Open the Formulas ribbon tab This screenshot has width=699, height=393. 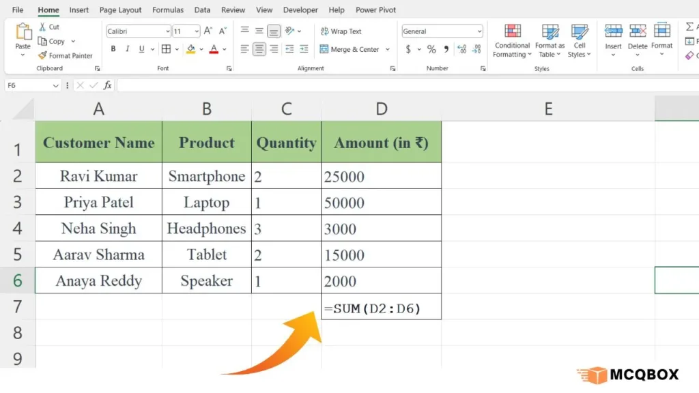pyautogui.click(x=168, y=10)
